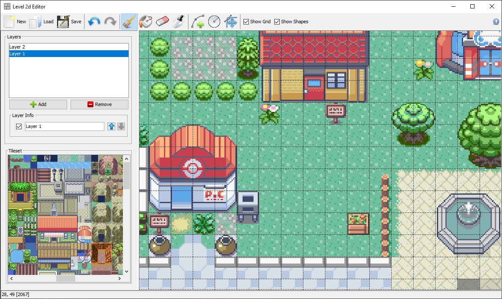
Task: Create a new level with New
Action: pyautogui.click(x=15, y=22)
